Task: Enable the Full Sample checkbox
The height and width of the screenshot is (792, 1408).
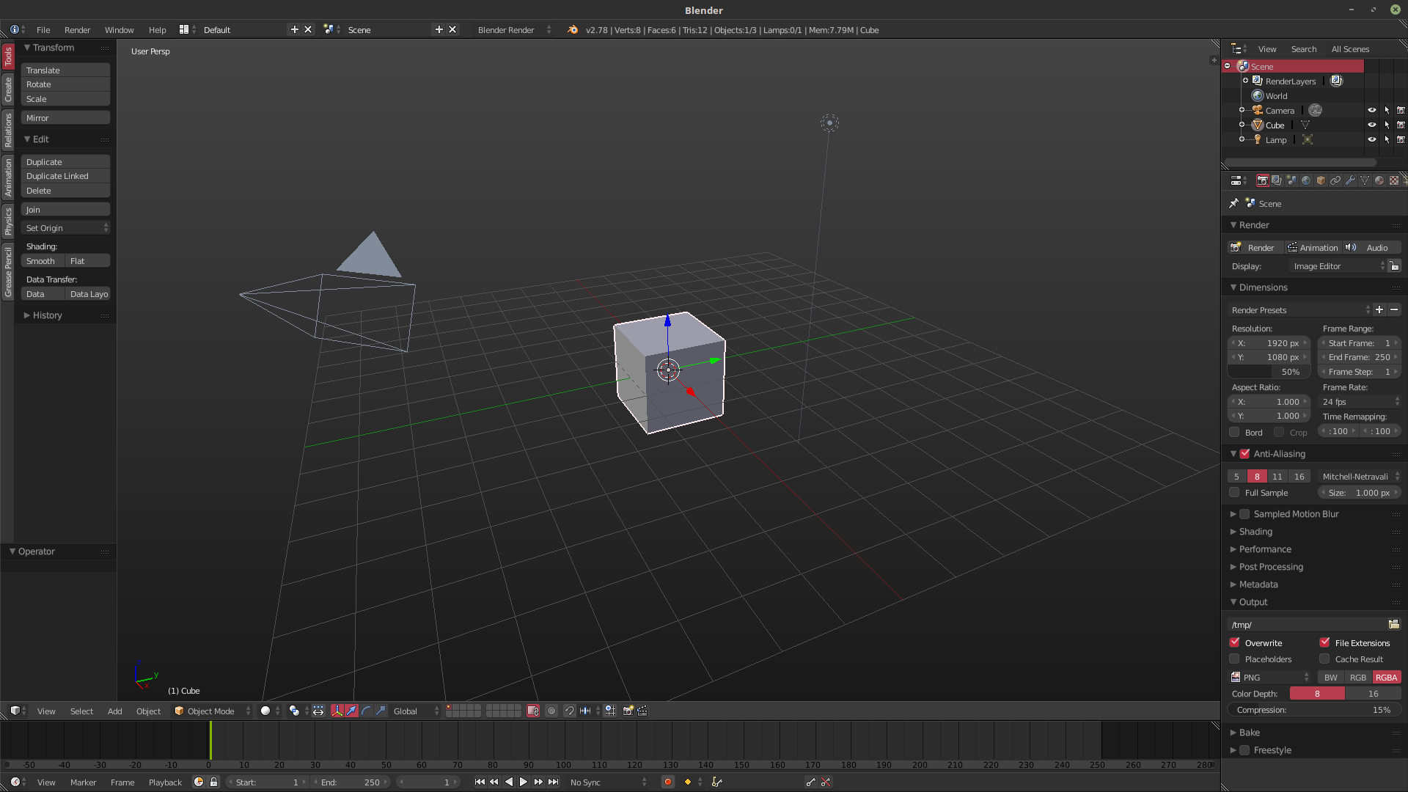Action: (x=1234, y=493)
